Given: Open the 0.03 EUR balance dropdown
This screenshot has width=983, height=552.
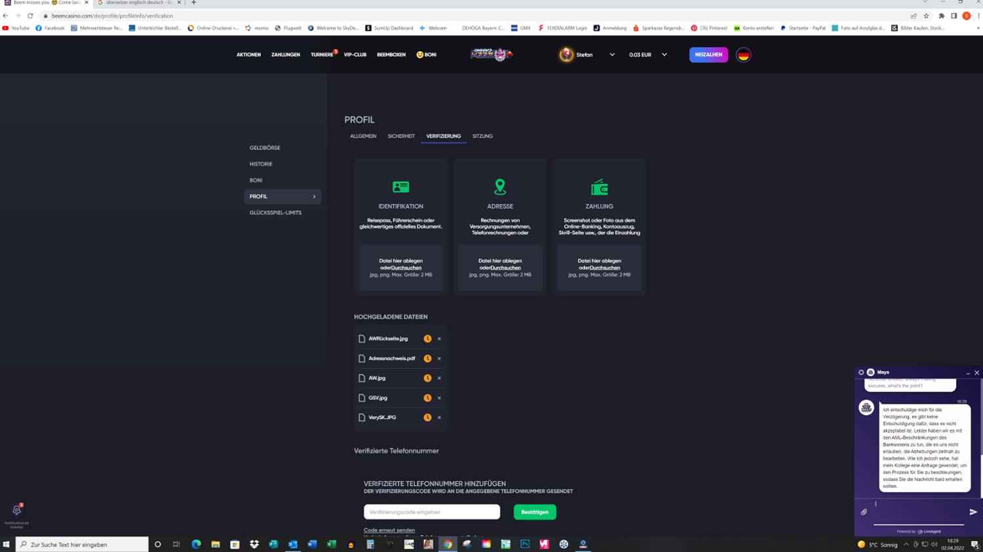Looking at the screenshot, I should (x=664, y=55).
